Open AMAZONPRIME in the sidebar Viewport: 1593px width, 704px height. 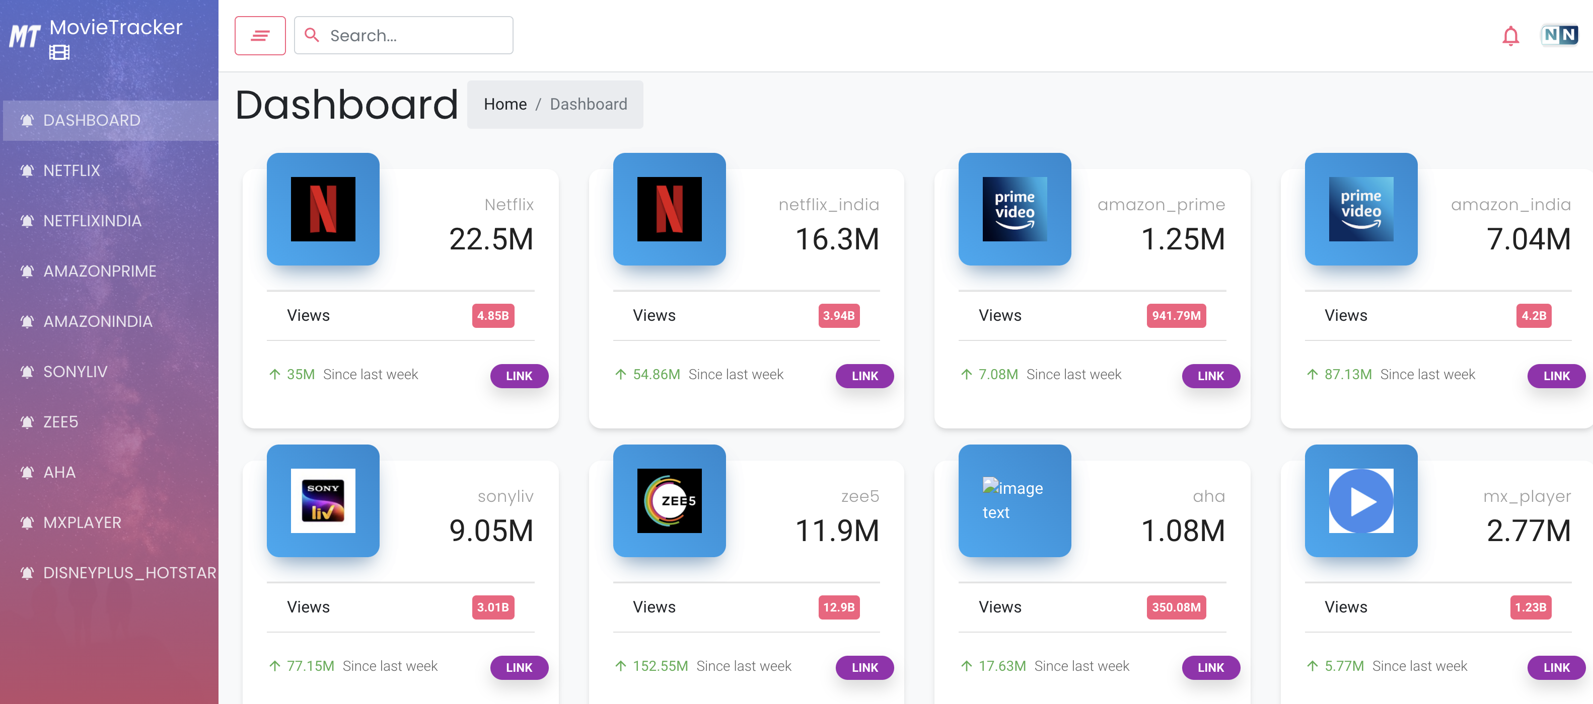[111, 271]
